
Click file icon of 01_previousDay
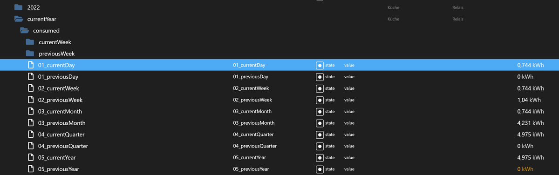coord(31,76)
